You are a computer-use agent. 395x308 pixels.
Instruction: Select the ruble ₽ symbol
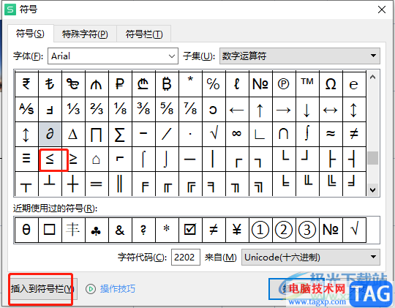120,84
